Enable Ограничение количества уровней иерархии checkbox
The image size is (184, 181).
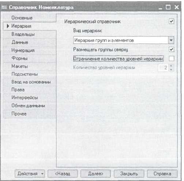point(171,59)
